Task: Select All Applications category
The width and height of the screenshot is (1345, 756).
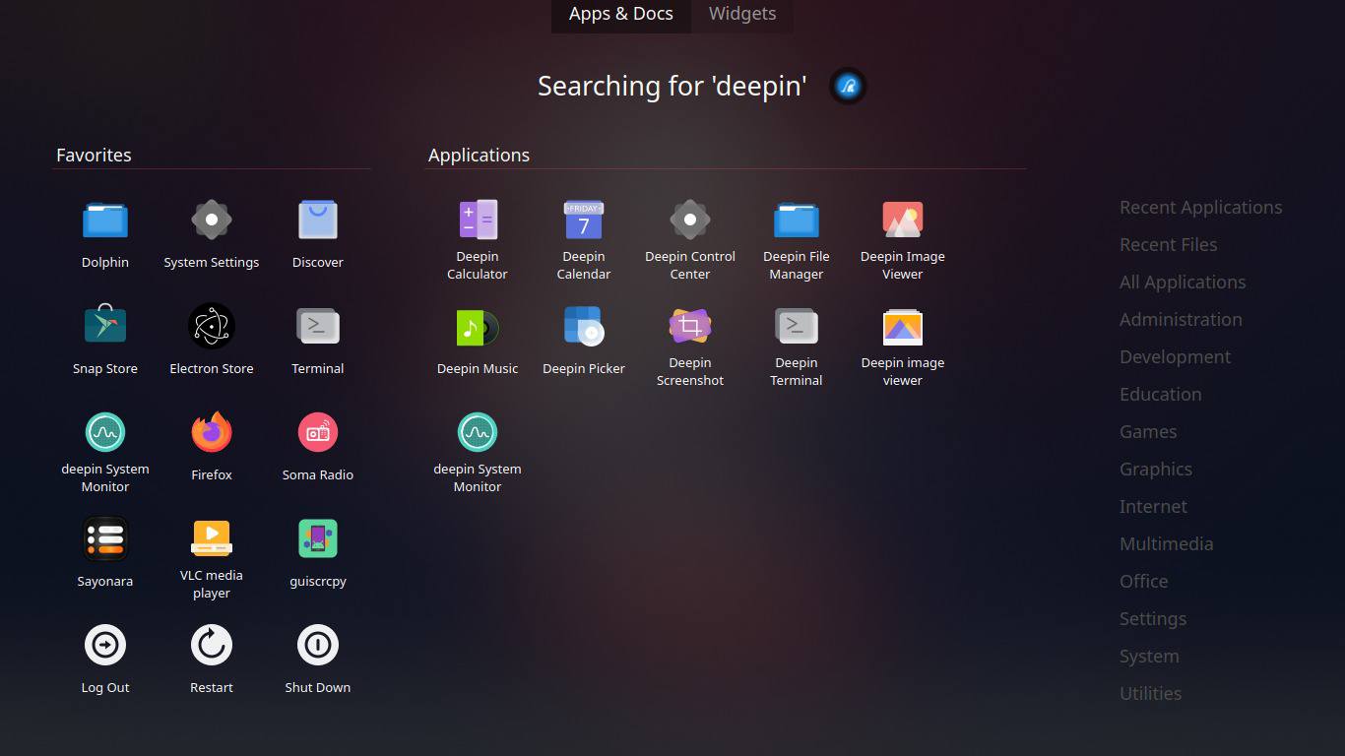Action: coord(1183,282)
